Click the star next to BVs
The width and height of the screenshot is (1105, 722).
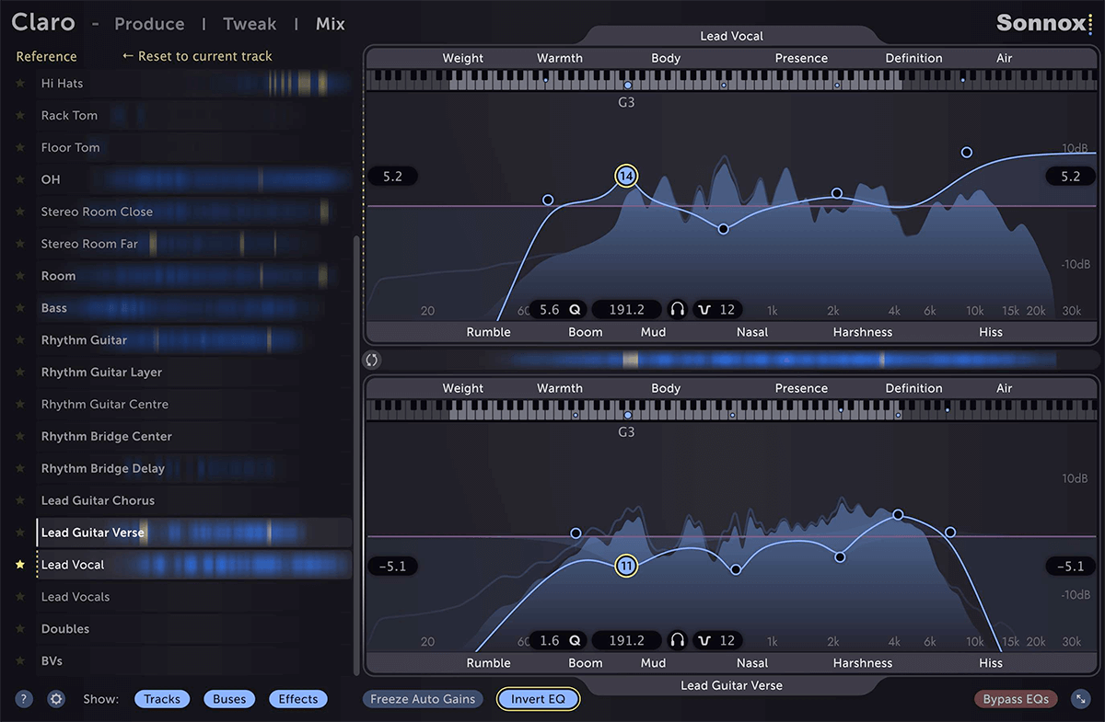pyautogui.click(x=19, y=661)
